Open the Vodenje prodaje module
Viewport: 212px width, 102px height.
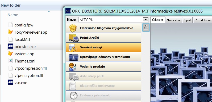(103, 66)
